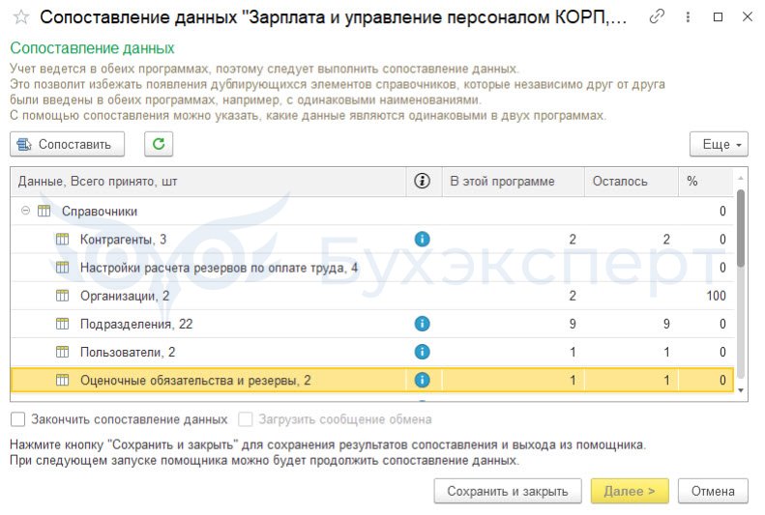Click the info column header icon
This screenshot has width=765, height=515.
(422, 182)
